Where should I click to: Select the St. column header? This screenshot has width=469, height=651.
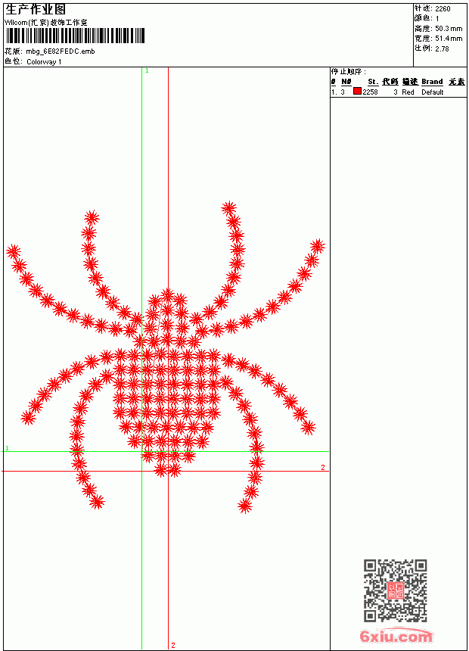coord(373,82)
